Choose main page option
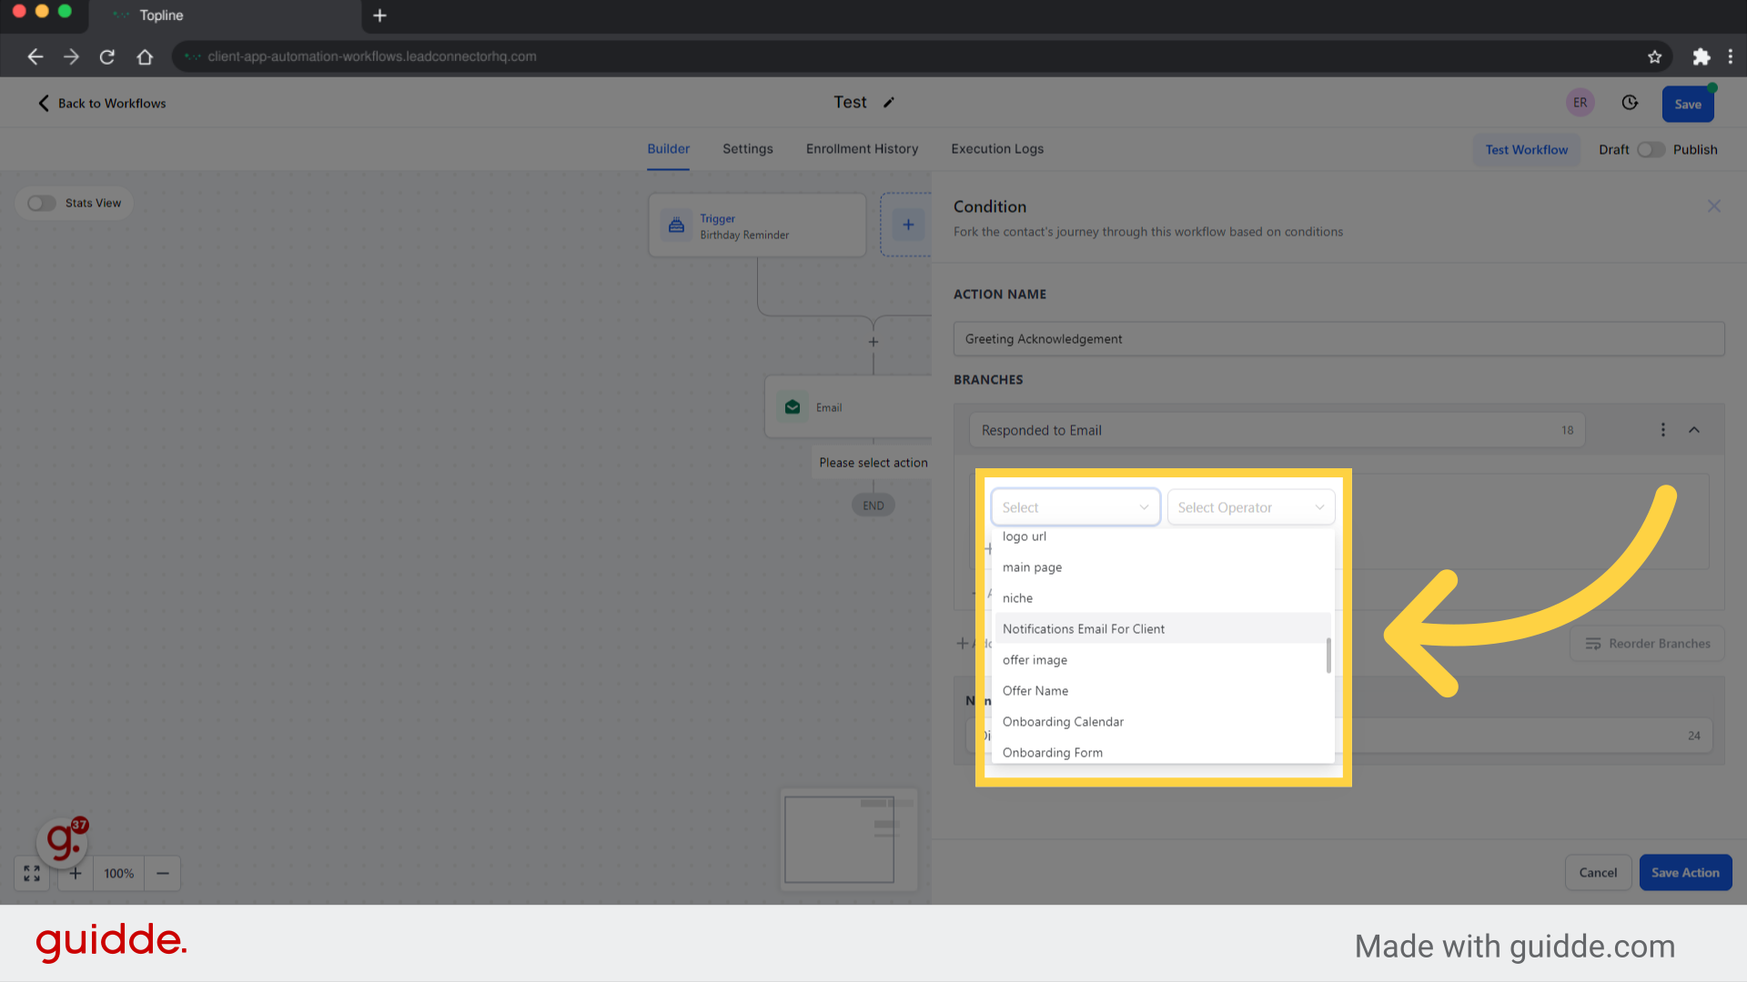Screen dimensions: 1747x982 (1162, 567)
